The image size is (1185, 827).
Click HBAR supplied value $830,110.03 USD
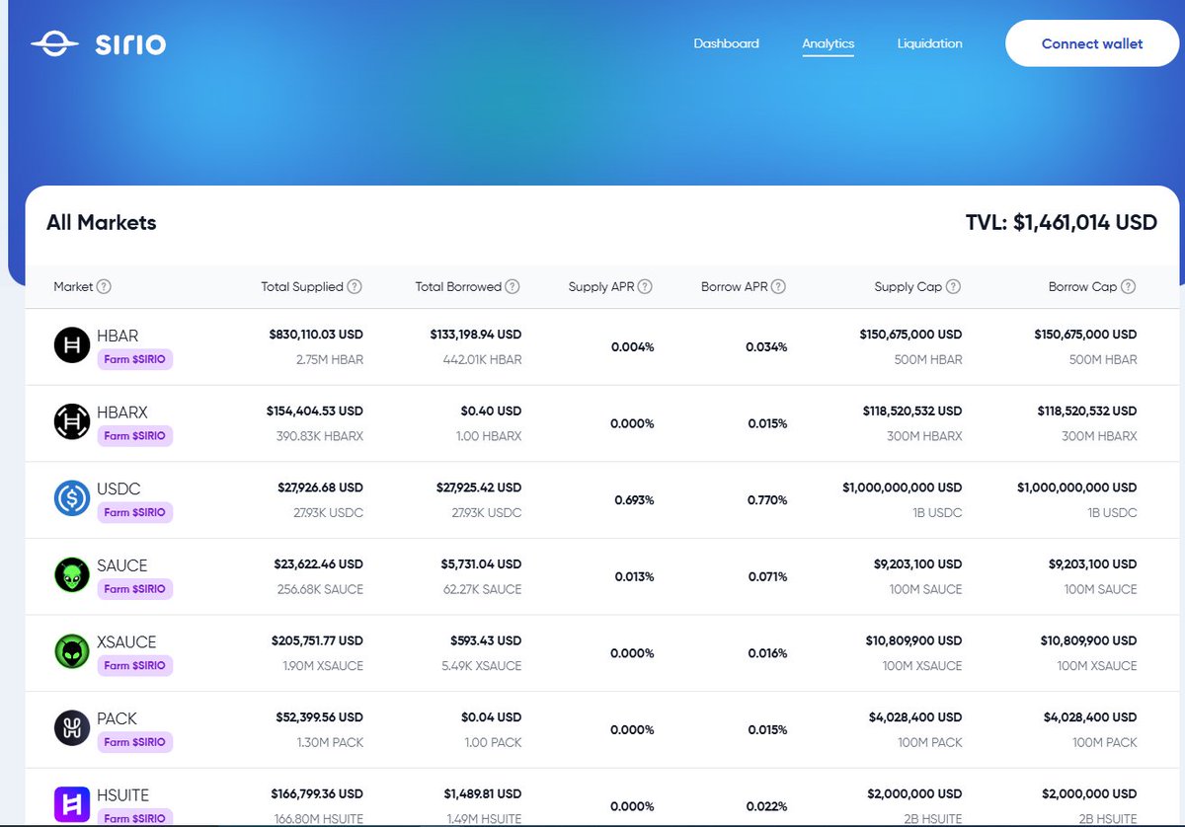316,335
